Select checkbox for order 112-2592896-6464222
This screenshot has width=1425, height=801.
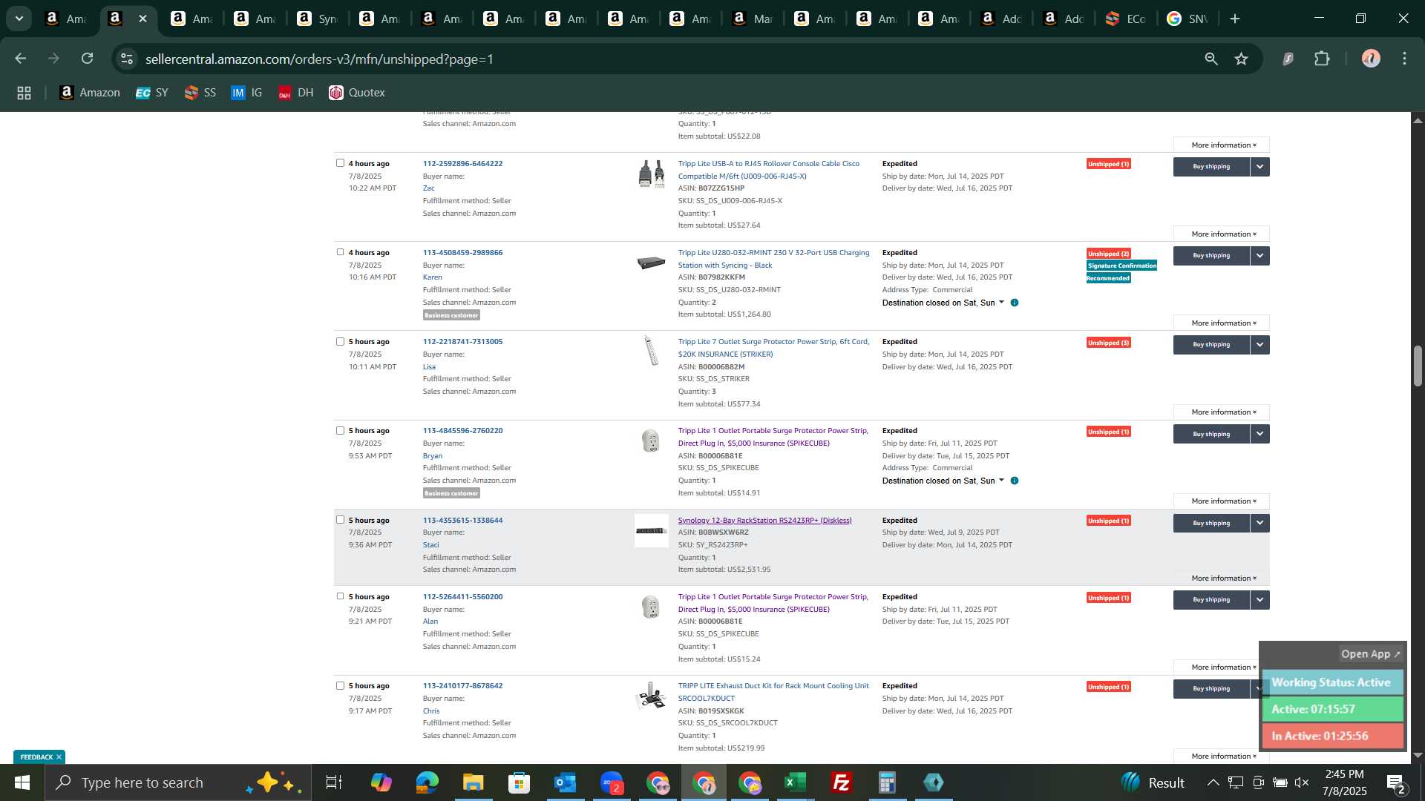click(x=340, y=163)
